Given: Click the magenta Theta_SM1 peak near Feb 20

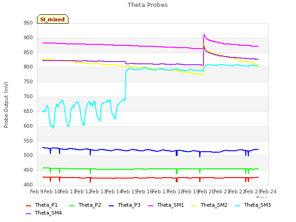Looking at the screenshot, I should pos(204,35).
